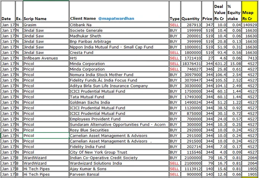Select deal value 631.2
This screenshot has width=259, height=178.
220,63
